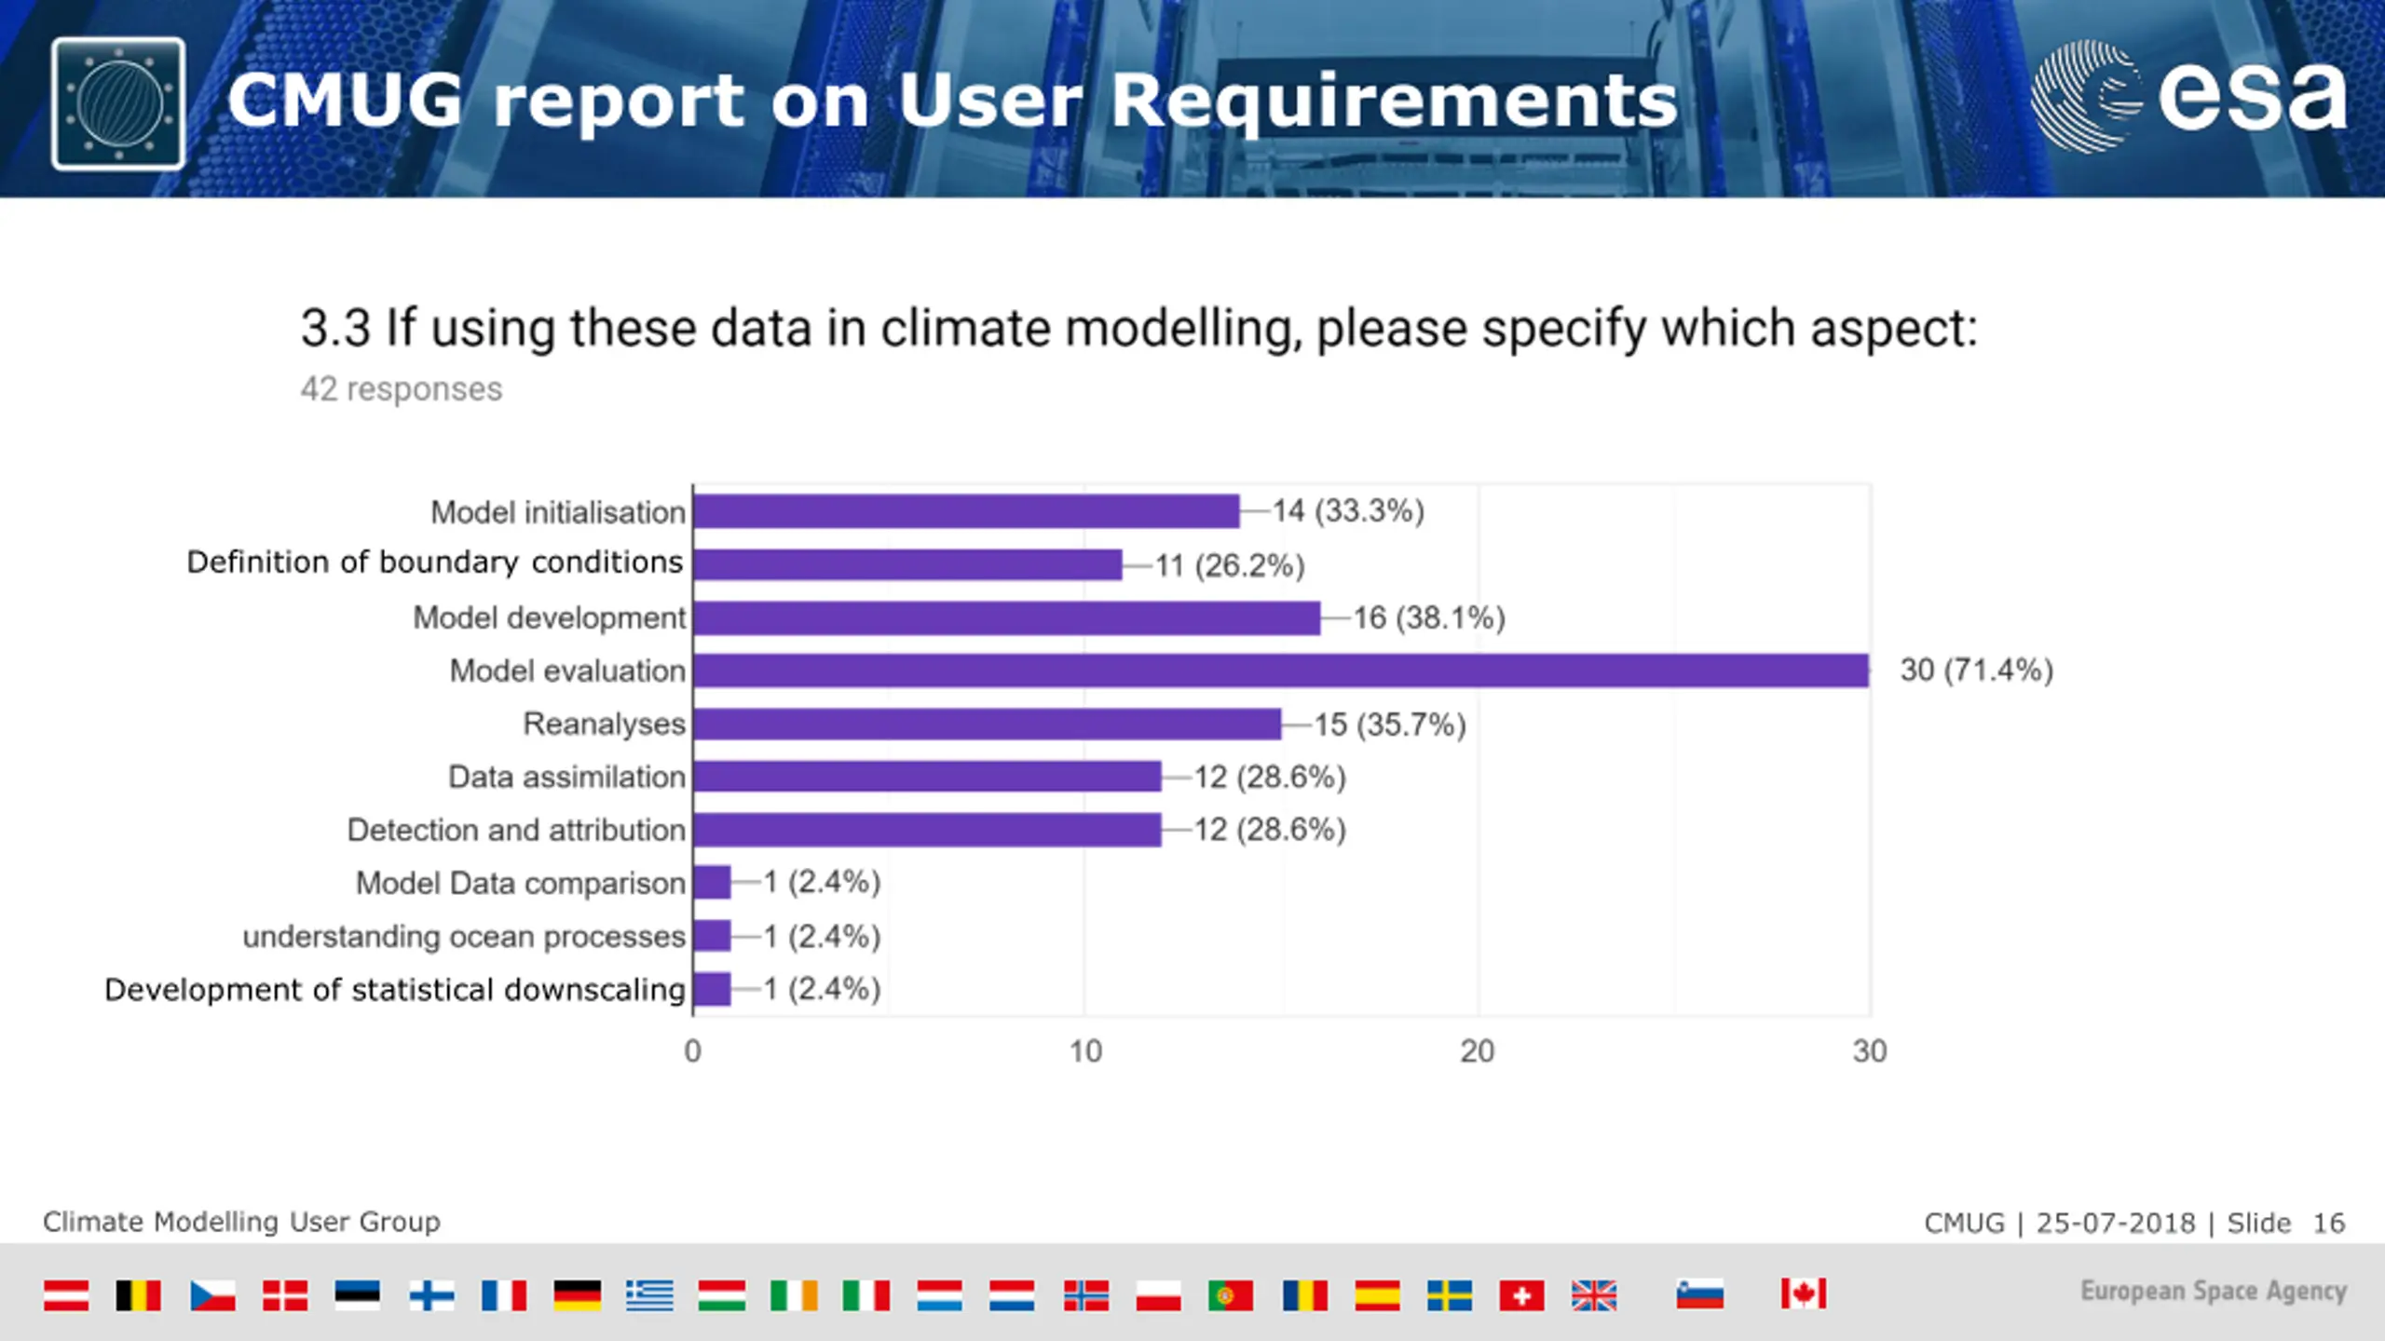The height and width of the screenshot is (1341, 2385).
Task: Select the Portugal flag icon
Action: click(x=1231, y=1295)
